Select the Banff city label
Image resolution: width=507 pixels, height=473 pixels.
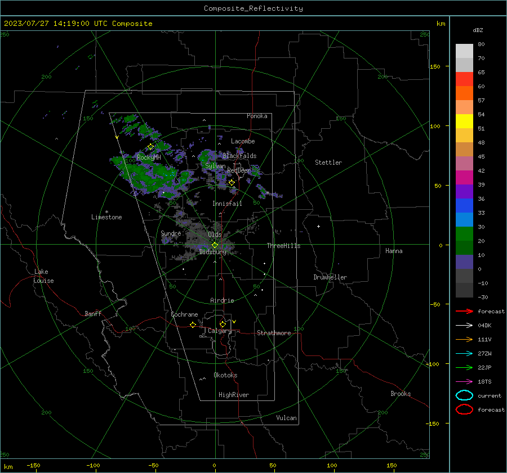(93, 313)
